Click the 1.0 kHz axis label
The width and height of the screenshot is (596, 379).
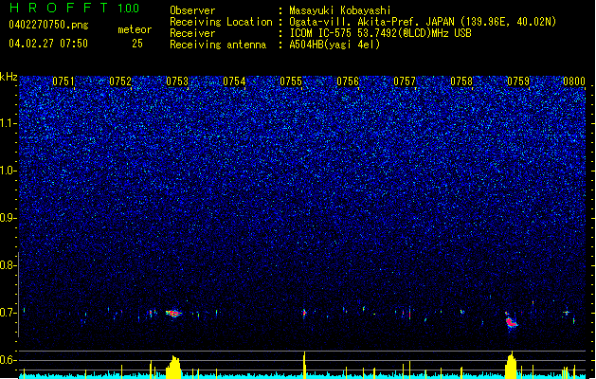[9, 171]
